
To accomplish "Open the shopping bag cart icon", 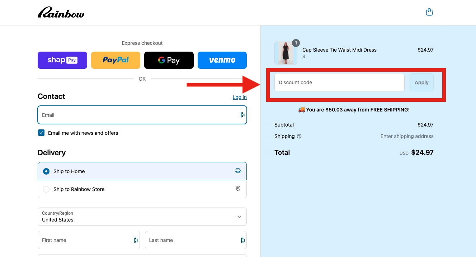I will [429, 12].
